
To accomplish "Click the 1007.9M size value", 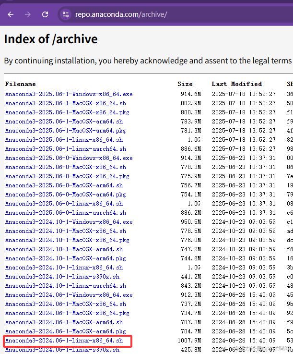I will 189,341.
